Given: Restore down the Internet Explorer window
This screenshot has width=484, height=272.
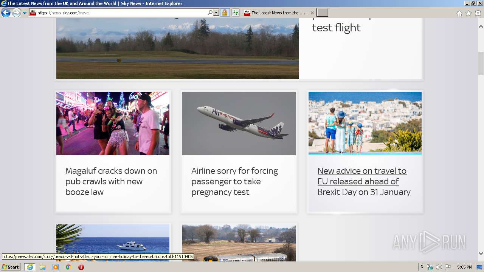Looking at the screenshot, I should click(x=473, y=3).
